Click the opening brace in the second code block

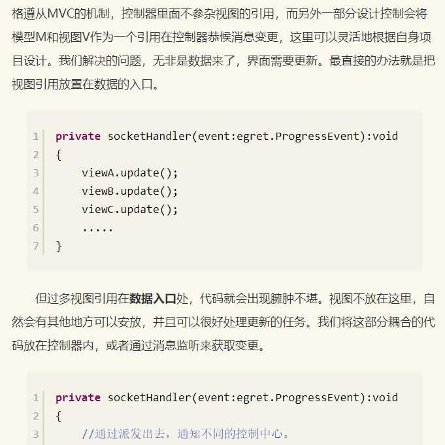tap(59, 416)
